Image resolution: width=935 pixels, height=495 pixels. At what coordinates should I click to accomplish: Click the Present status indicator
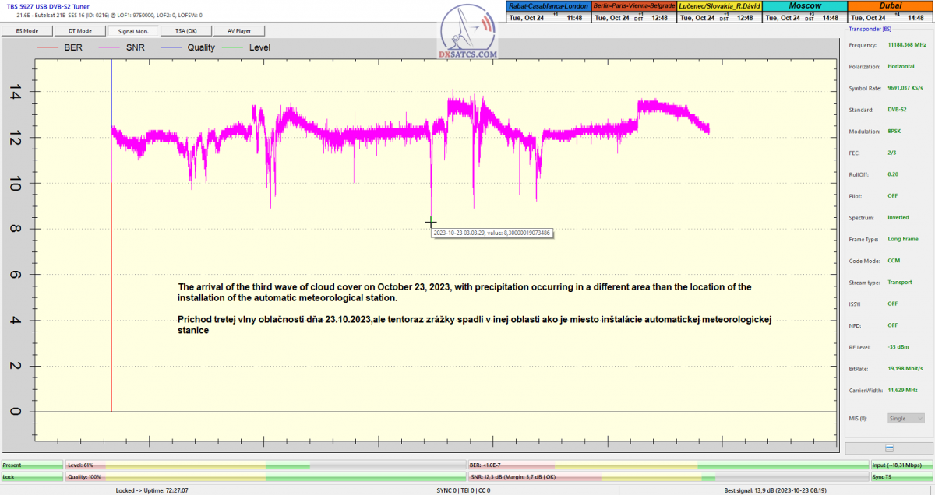pos(32,465)
